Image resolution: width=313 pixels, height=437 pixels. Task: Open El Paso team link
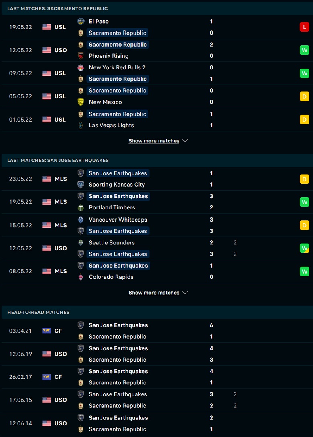coord(99,21)
